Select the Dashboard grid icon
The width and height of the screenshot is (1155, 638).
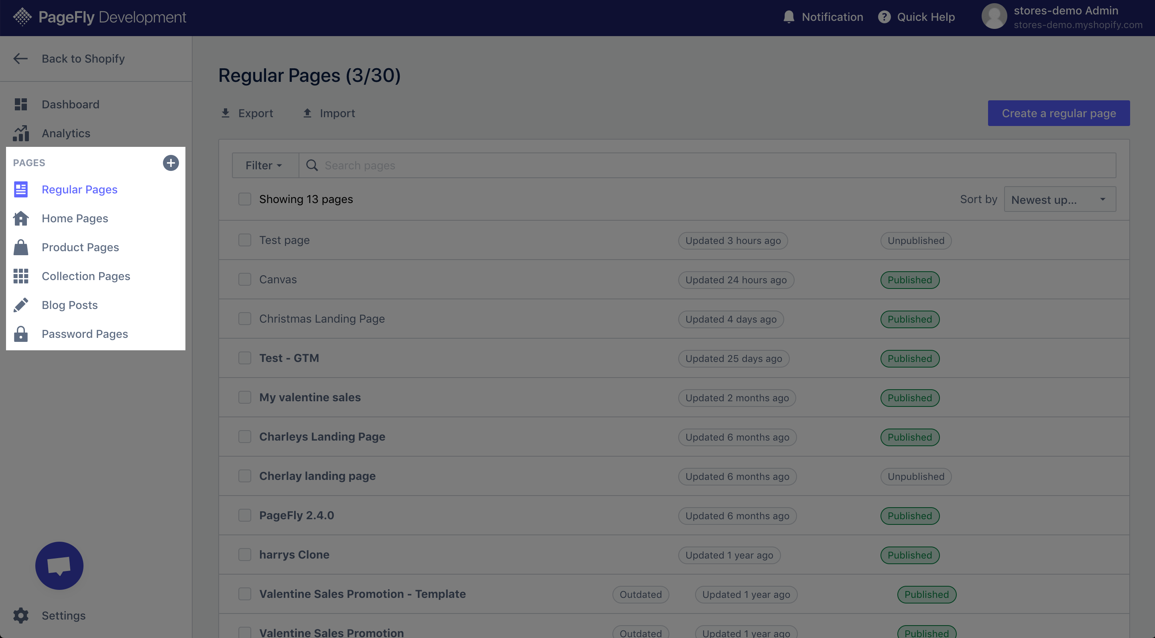20,104
